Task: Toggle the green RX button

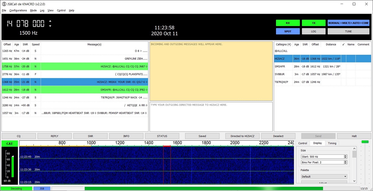Action: pos(288,23)
